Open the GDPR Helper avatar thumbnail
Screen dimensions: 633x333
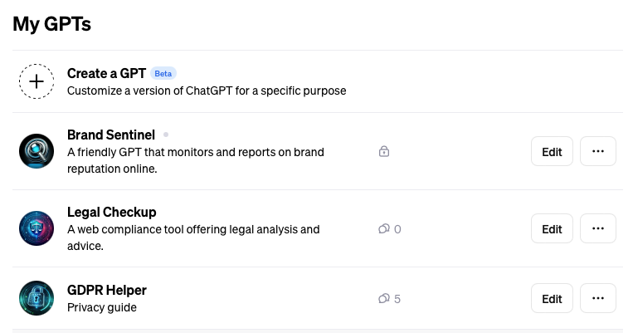click(37, 298)
